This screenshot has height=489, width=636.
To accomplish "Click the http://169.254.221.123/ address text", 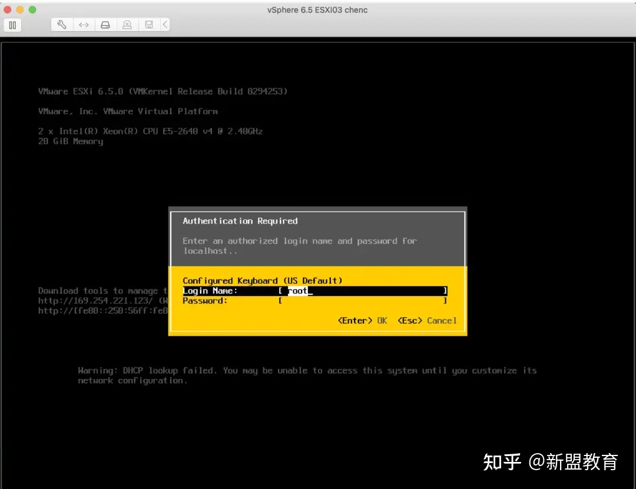I will tap(96, 301).
